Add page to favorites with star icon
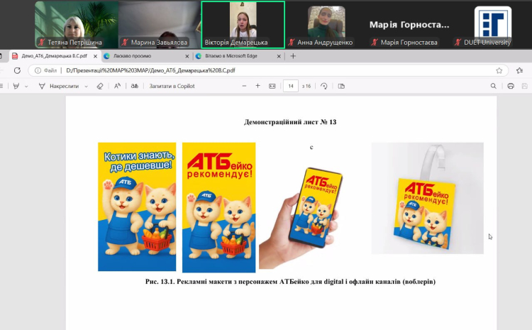Viewport: 532px width, 330px height. point(499,70)
